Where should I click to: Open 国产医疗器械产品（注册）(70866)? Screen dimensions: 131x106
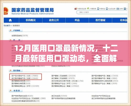click(25, 76)
